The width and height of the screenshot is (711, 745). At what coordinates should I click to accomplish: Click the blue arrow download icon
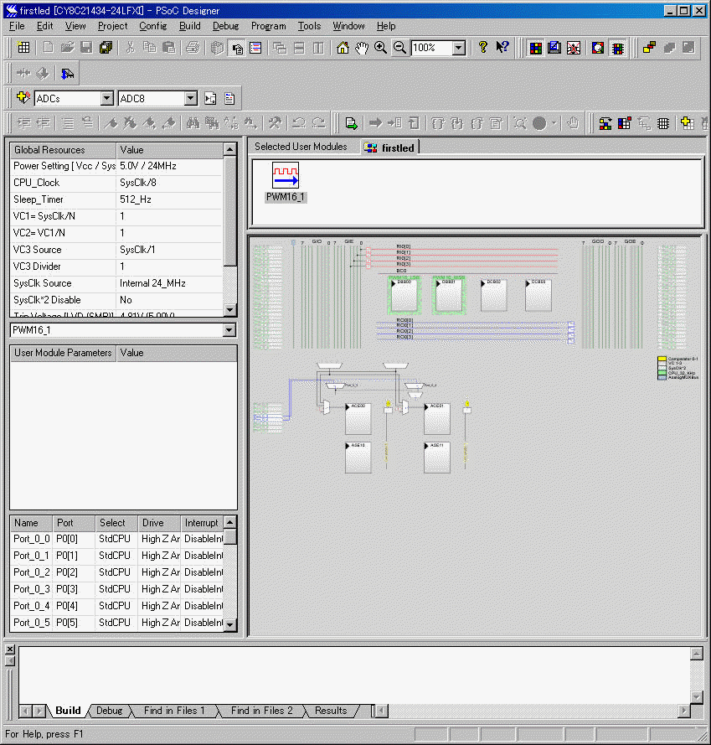pos(68,73)
